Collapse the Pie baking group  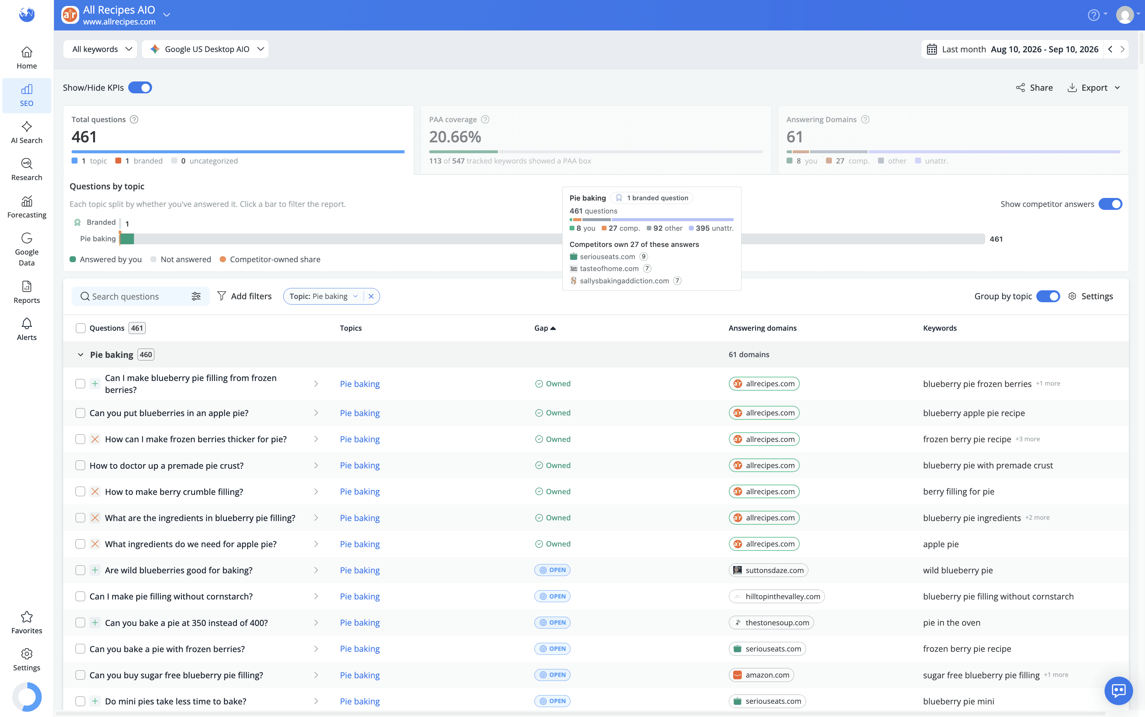[81, 355]
